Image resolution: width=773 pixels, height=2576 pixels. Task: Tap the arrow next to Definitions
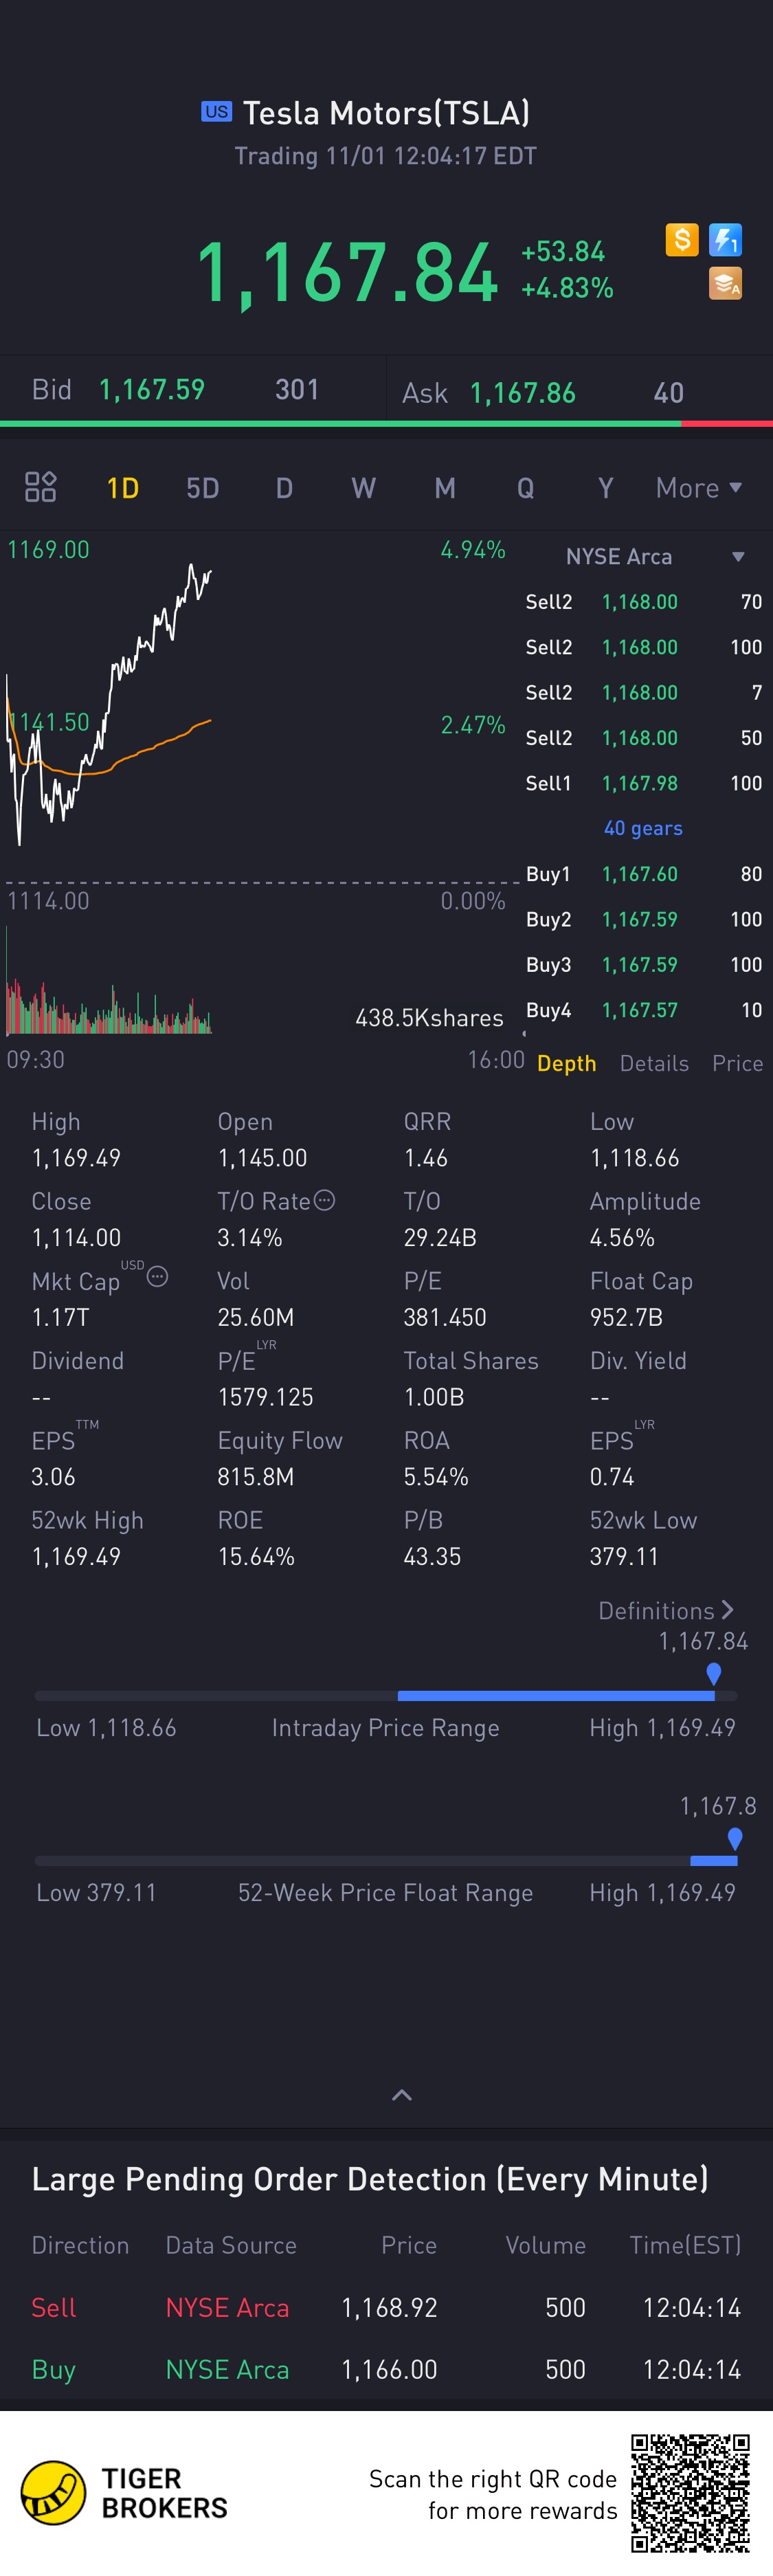click(x=727, y=1610)
